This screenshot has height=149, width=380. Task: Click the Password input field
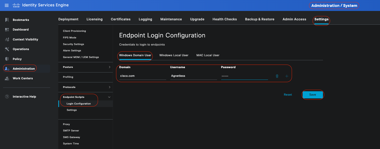245,76
